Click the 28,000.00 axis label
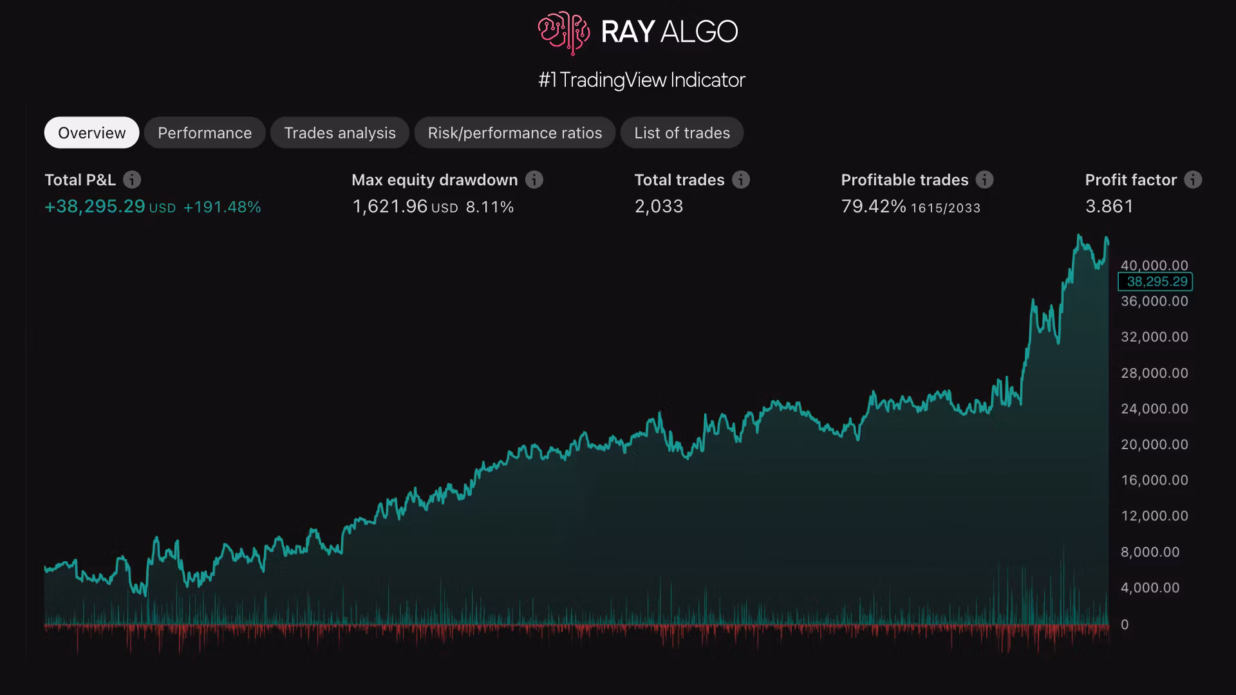Image resolution: width=1236 pixels, height=695 pixels. 1155,373
